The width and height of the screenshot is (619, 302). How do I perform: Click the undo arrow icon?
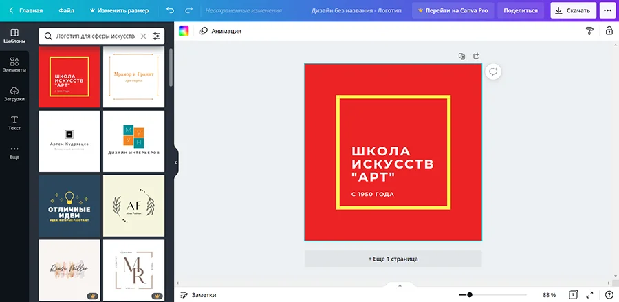171,11
